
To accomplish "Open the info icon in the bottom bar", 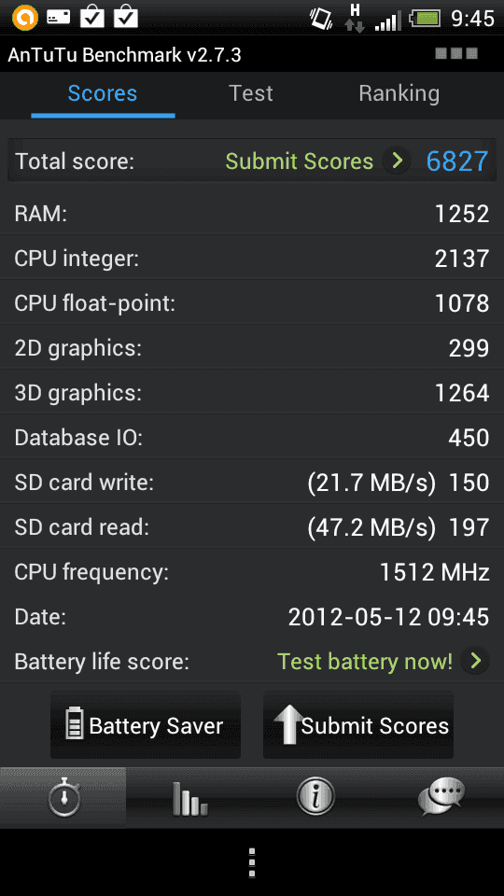I will (x=315, y=795).
